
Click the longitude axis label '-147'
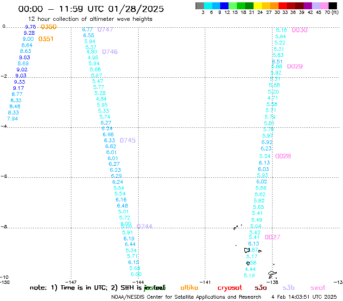pyautogui.click(x=71, y=282)
